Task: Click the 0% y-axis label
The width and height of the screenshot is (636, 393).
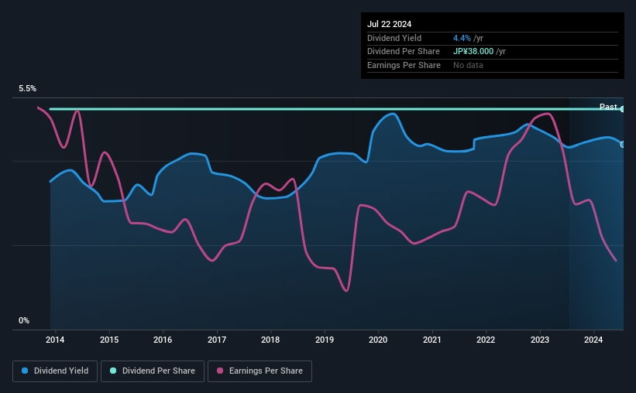Action: coord(24,320)
